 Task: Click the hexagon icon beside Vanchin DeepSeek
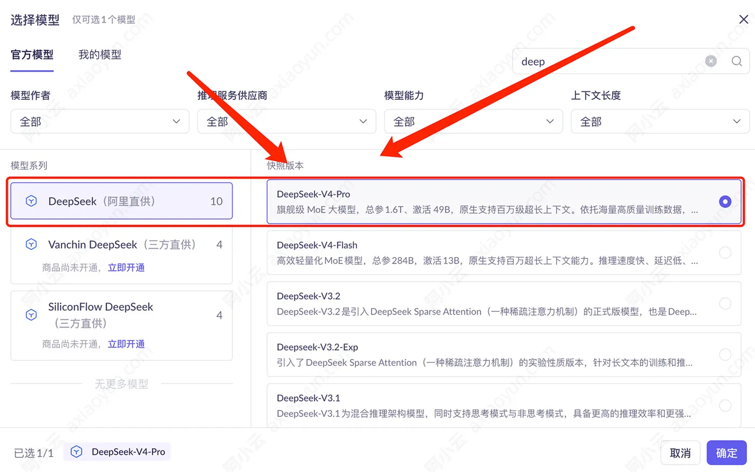(31, 244)
